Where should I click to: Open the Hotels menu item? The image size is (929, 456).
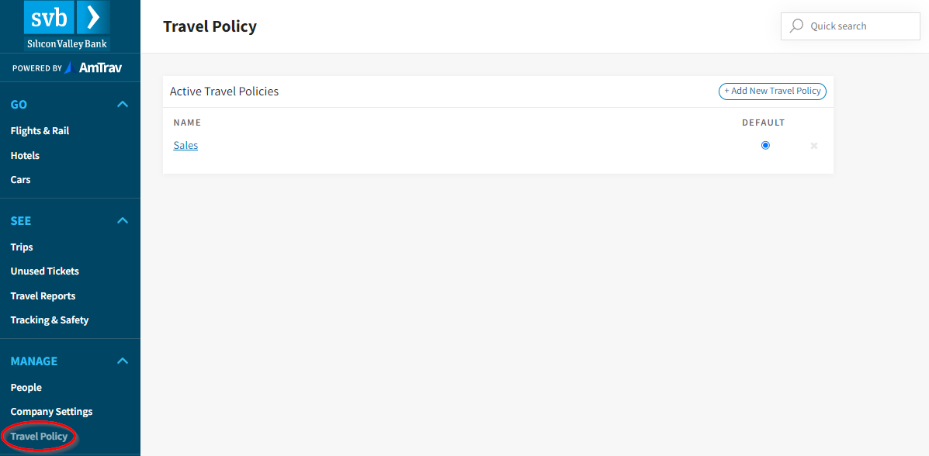(25, 156)
